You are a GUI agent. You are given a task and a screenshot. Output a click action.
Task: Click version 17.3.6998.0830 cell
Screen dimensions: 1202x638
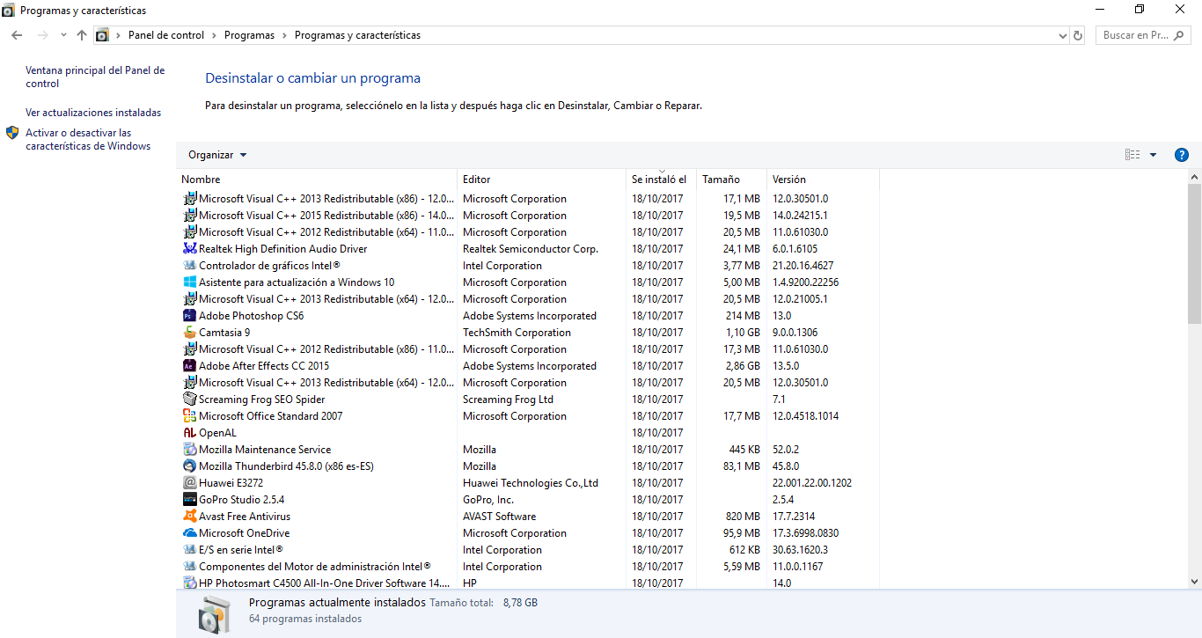[x=806, y=533]
